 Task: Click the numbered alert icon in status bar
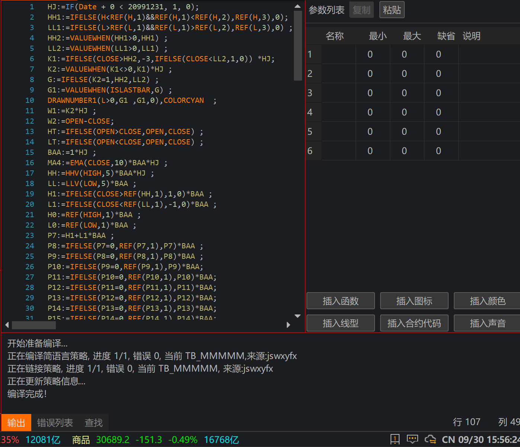[395, 440]
